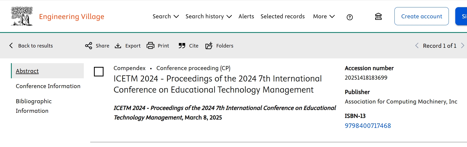Open the Alerts menu item
Image resolution: width=467 pixels, height=147 pixels.
coord(246,16)
